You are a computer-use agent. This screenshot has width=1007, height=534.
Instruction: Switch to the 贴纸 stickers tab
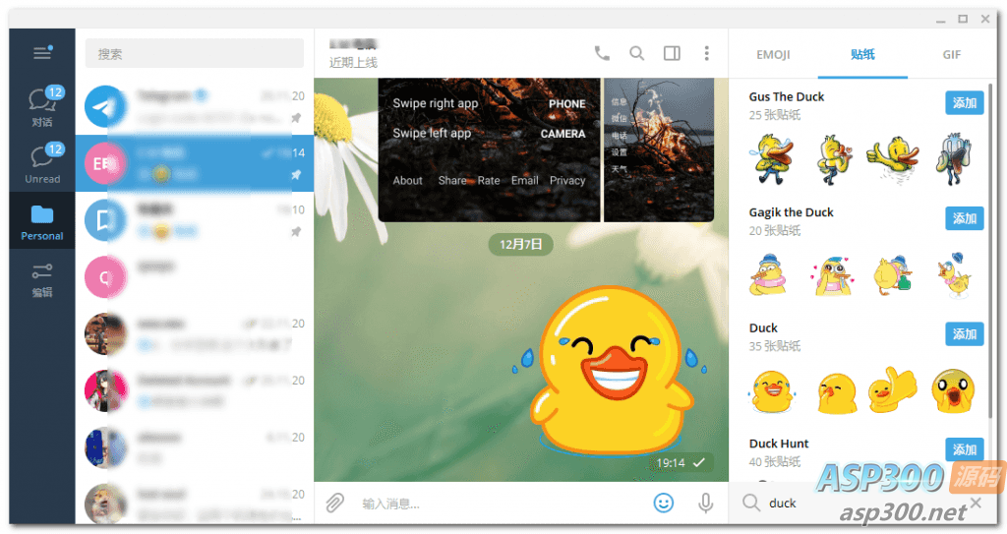coord(862,55)
